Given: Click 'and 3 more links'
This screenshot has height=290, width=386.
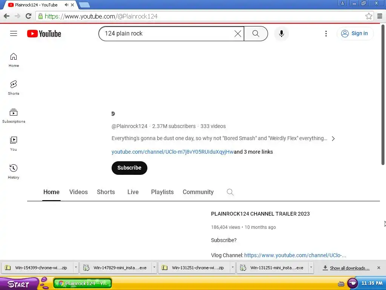Looking at the screenshot, I should click(x=253, y=152).
